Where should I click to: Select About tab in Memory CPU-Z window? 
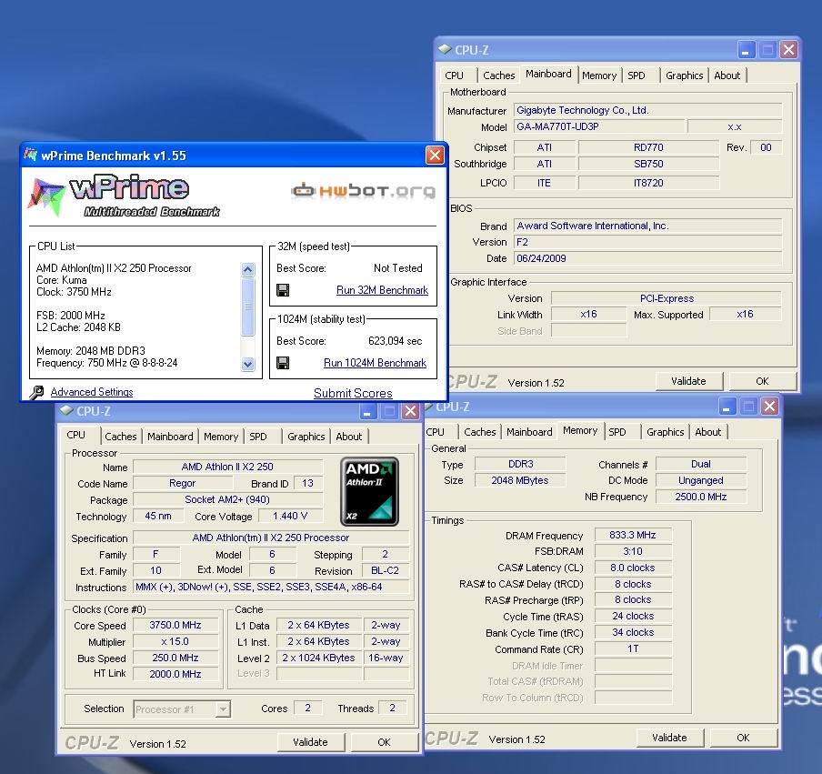[707, 432]
